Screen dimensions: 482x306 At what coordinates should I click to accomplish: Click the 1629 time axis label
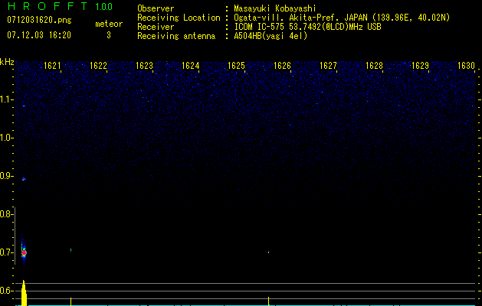[x=420, y=66]
